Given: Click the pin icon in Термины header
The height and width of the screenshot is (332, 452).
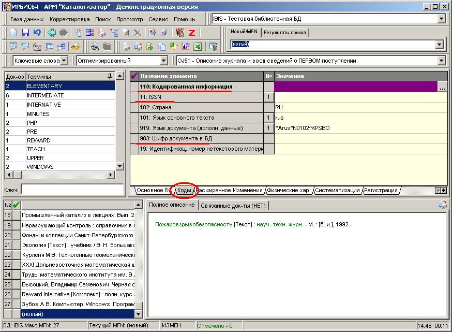Looking at the screenshot, I should 110,76.
